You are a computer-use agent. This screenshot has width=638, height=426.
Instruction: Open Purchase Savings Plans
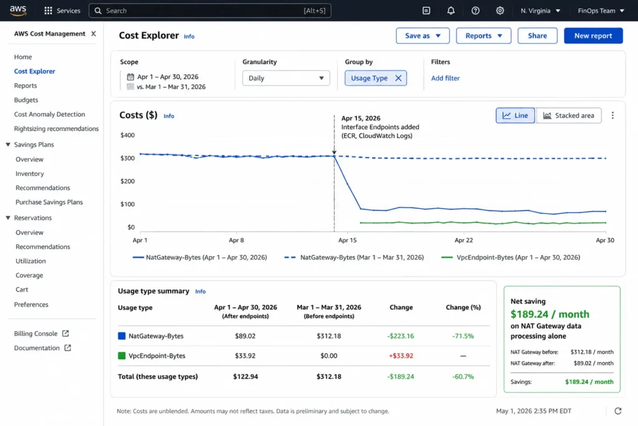click(x=49, y=202)
